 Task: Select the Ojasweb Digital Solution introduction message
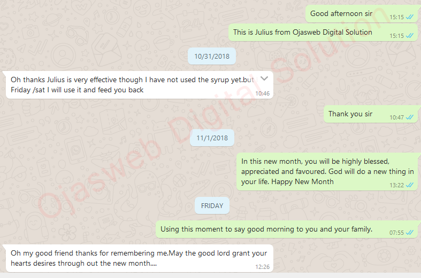pyautogui.click(x=324, y=33)
